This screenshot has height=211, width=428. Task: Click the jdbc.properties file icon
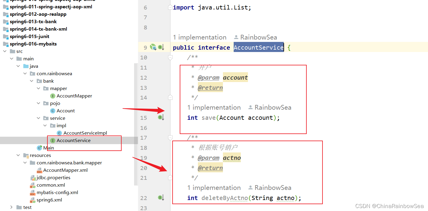(x=33, y=178)
